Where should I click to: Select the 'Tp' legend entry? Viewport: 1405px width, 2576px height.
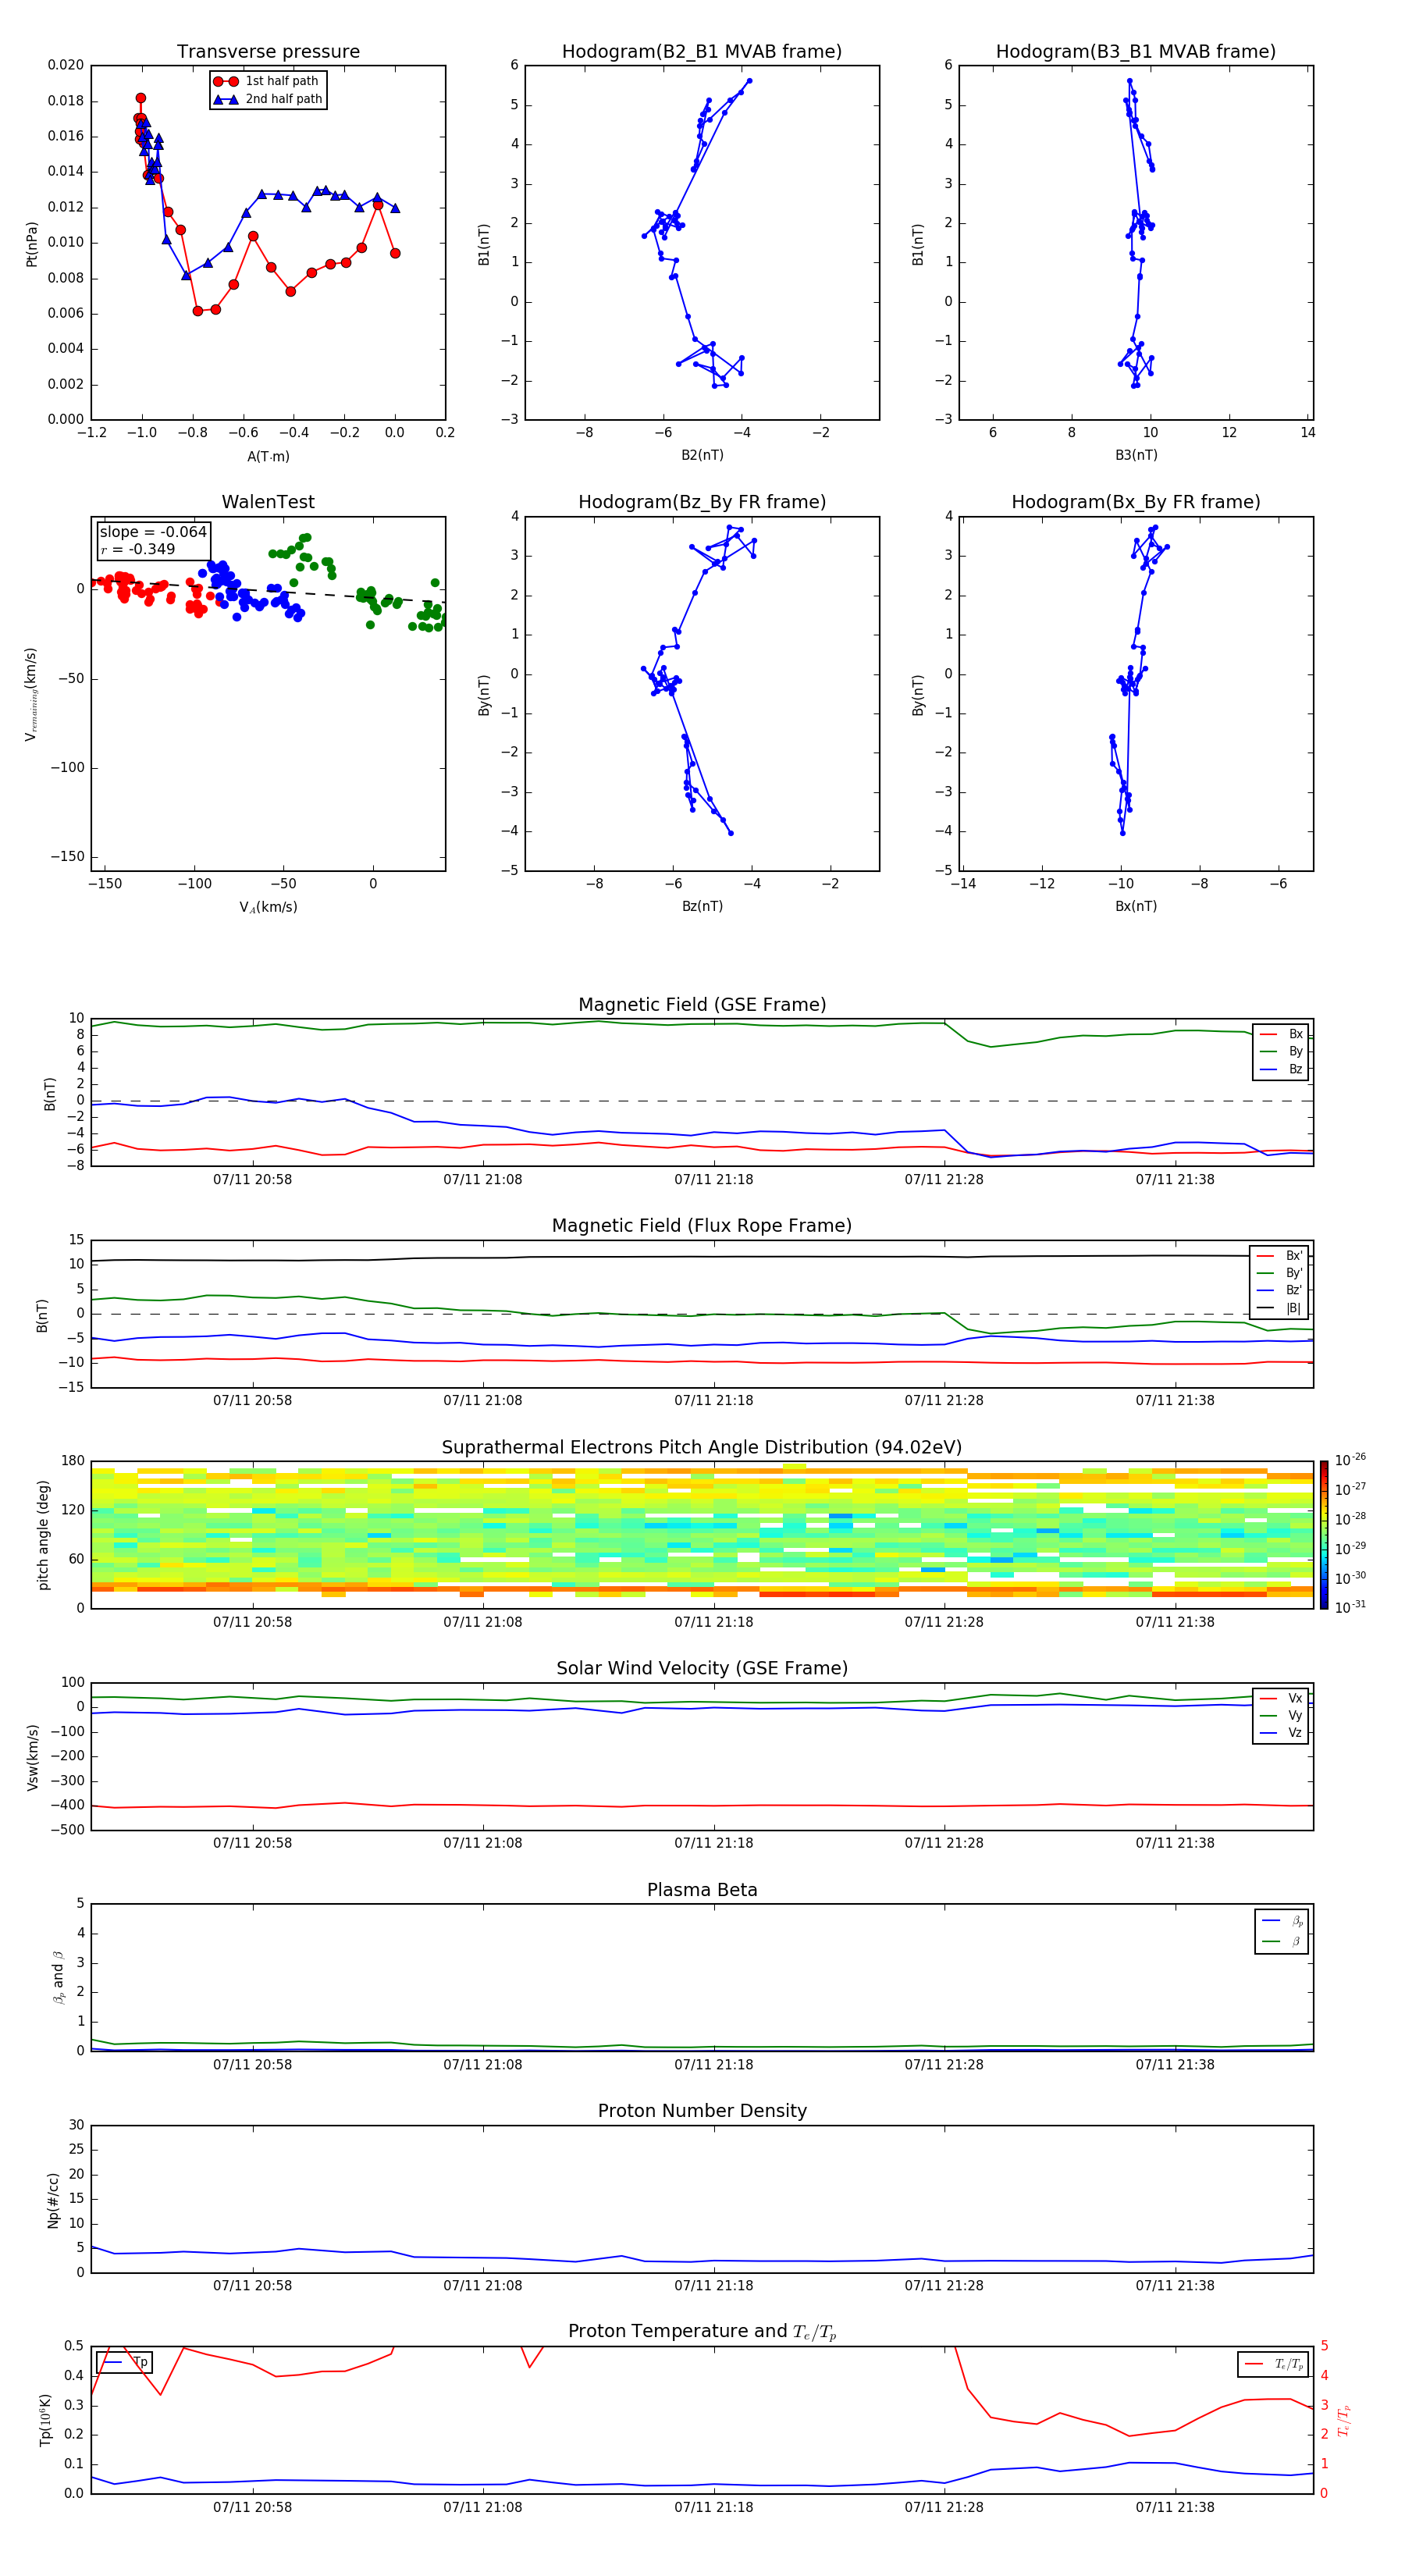pyautogui.click(x=125, y=2363)
